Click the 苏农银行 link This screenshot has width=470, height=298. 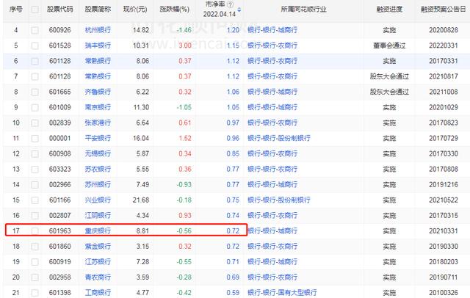pyautogui.click(x=98, y=169)
